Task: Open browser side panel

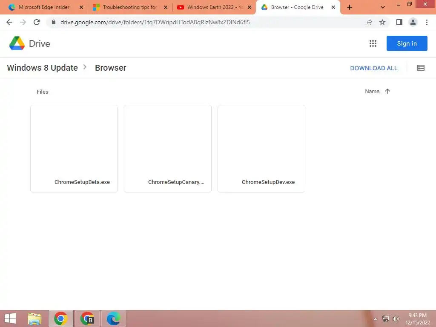Action: [399, 22]
